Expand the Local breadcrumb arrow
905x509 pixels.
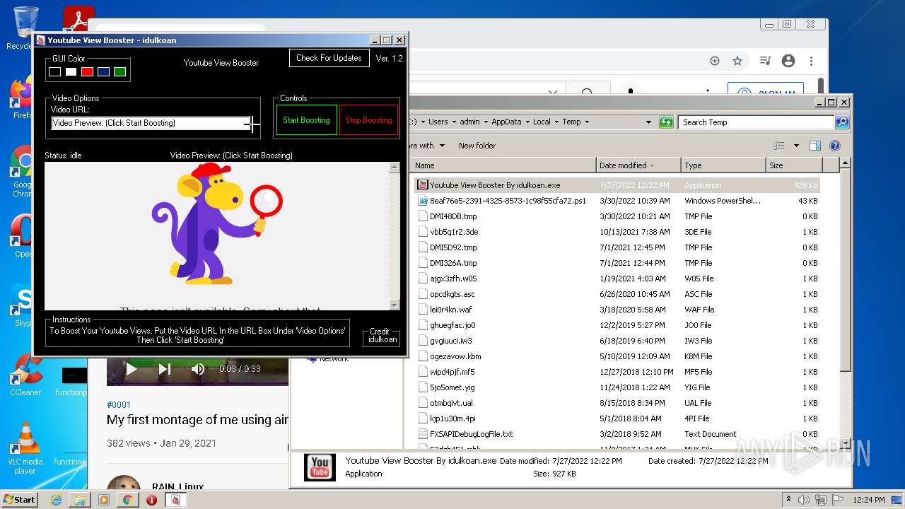[x=556, y=122]
